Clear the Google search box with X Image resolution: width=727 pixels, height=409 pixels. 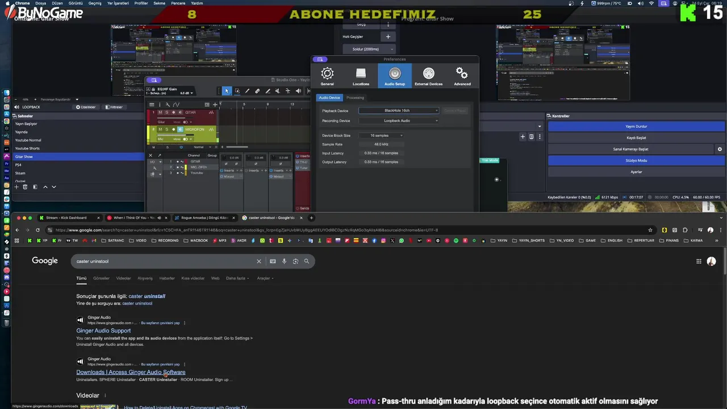tap(259, 261)
